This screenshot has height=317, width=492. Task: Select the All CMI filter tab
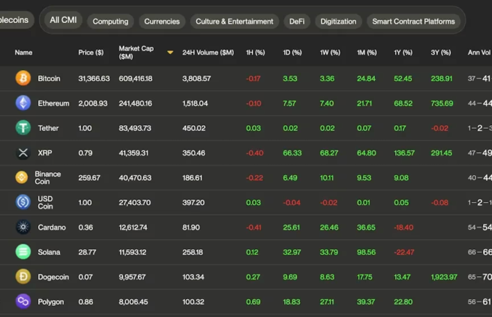point(63,20)
